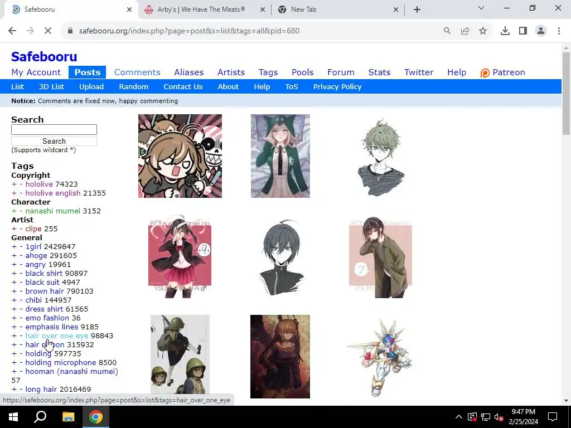The width and height of the screenshot is (571, 428).
Task: Open the Windows notification center
Action: 553,417
